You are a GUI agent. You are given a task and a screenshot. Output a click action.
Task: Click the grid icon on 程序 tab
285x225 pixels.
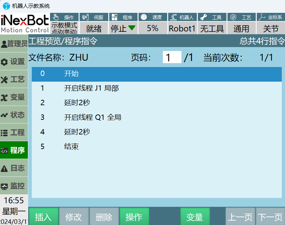[114, 17]
